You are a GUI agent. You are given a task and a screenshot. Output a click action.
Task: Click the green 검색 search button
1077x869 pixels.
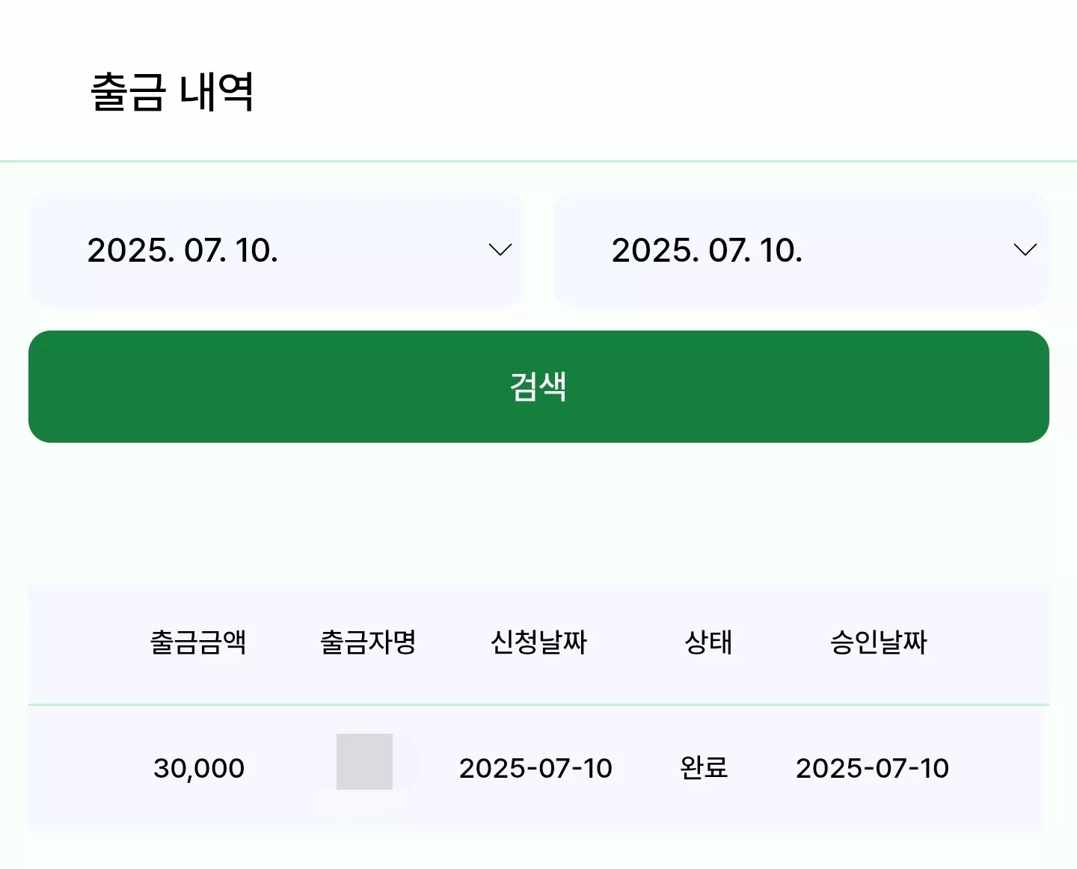point(538,387)
